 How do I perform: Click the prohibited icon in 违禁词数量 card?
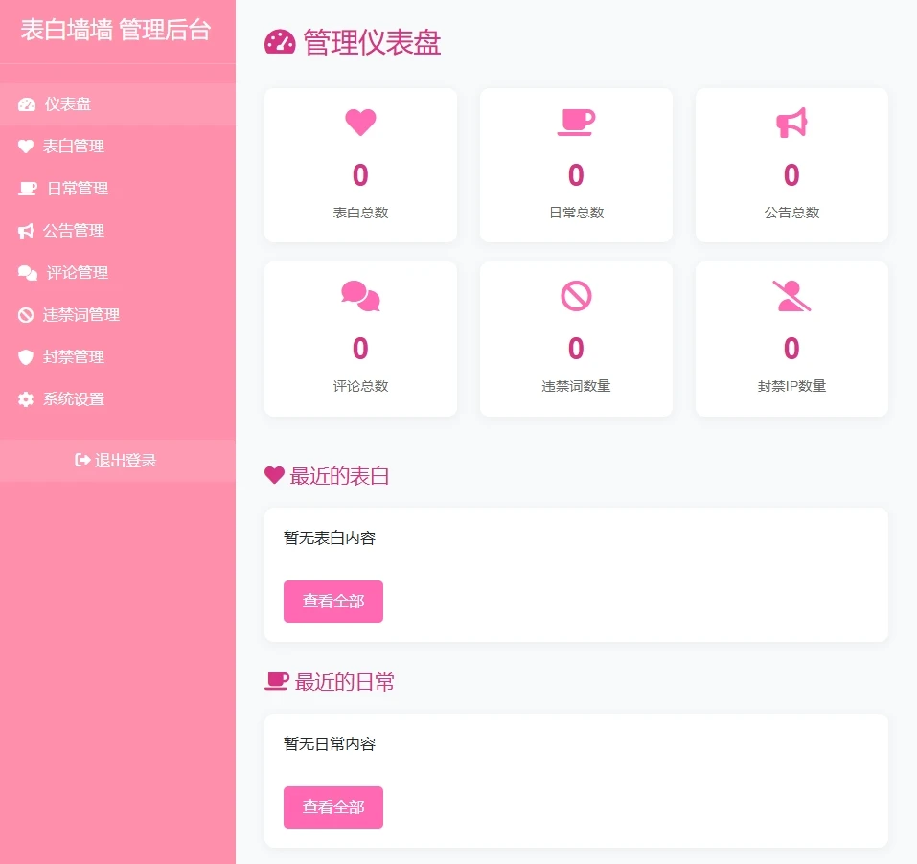[576, 296]
